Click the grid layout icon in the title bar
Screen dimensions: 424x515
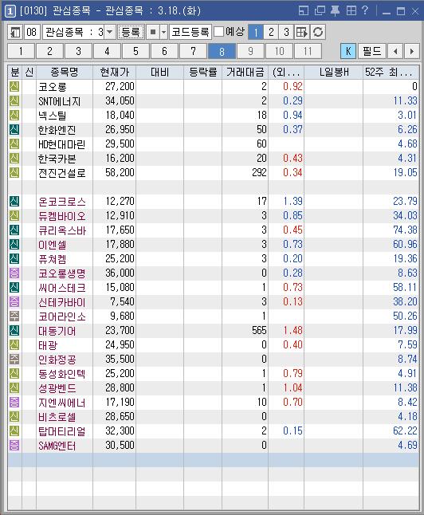tap(351, 11)
